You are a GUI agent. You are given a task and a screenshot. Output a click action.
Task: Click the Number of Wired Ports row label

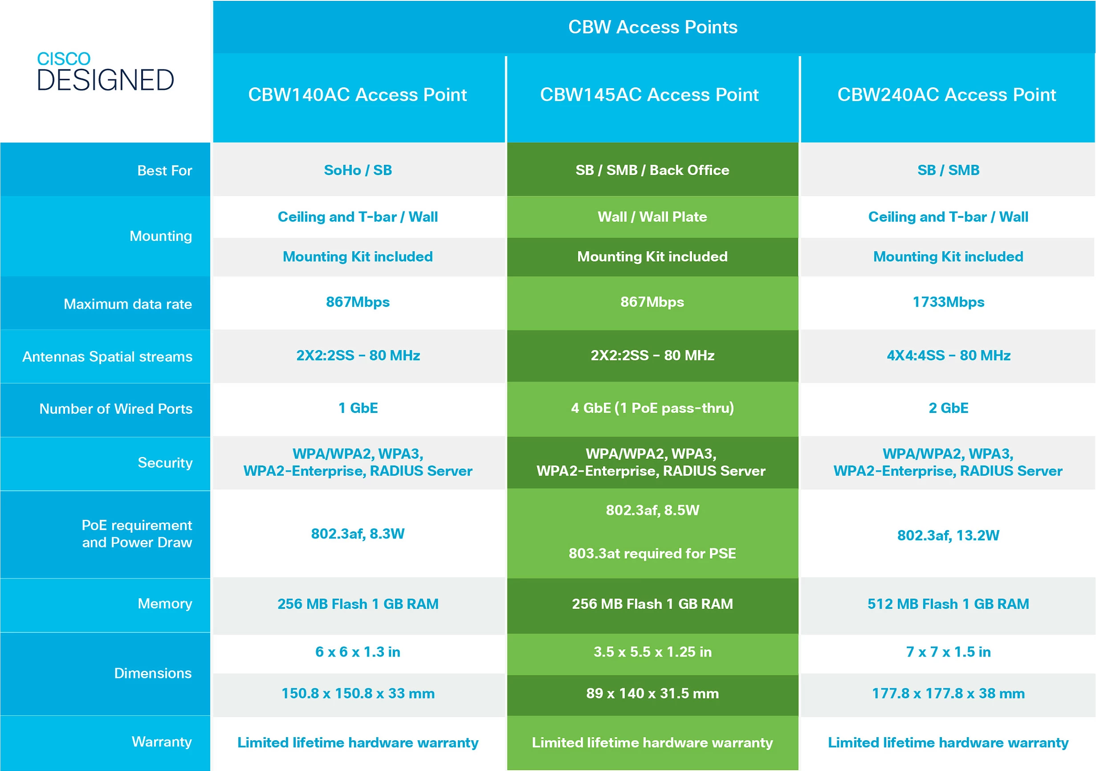[116, 408]
